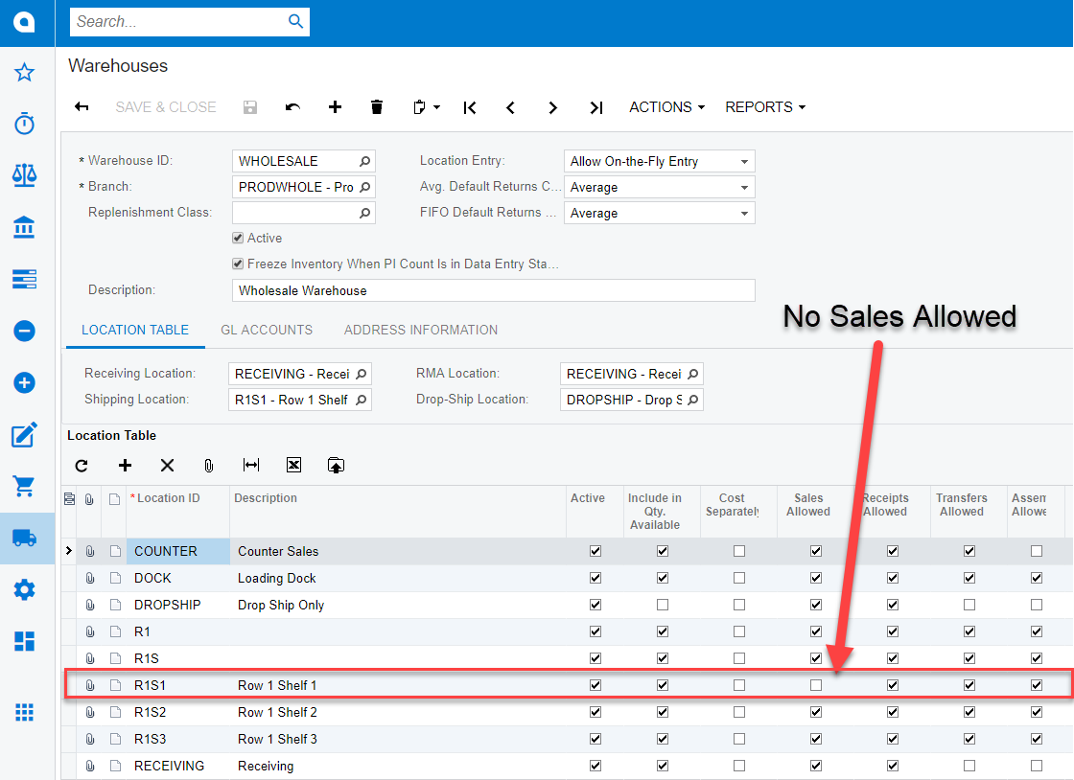Viewport: 1074px width, 780px height.
Task: Select the DROPSHIP location row
Action: click(x=168, y=605)
